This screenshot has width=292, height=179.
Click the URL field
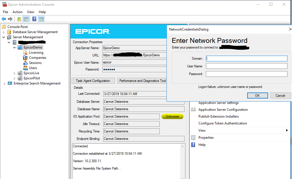[x=135, y=55]
